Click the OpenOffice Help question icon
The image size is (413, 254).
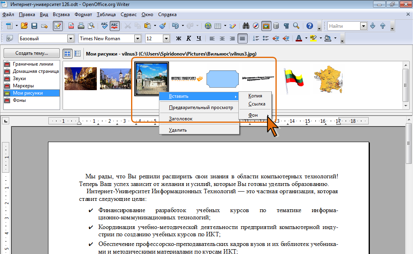click(x=309, y=26)
